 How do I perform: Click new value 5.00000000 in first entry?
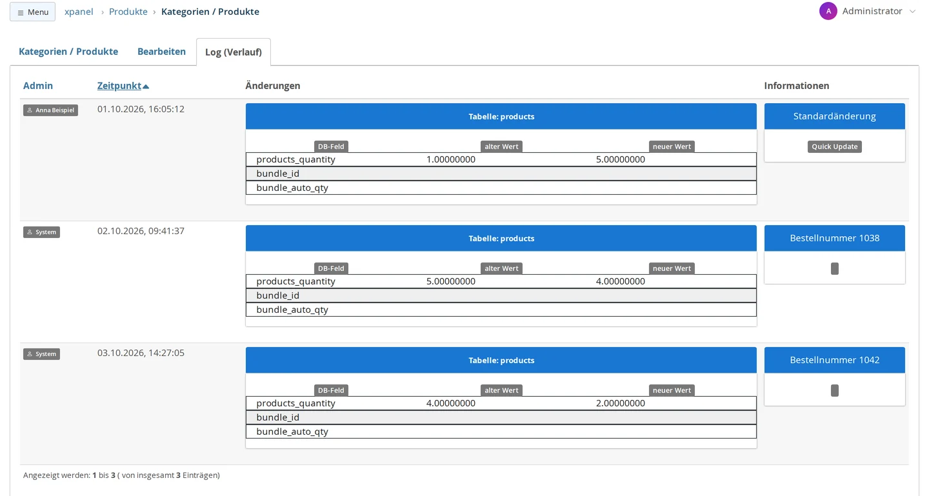click(x=621, y=159)
